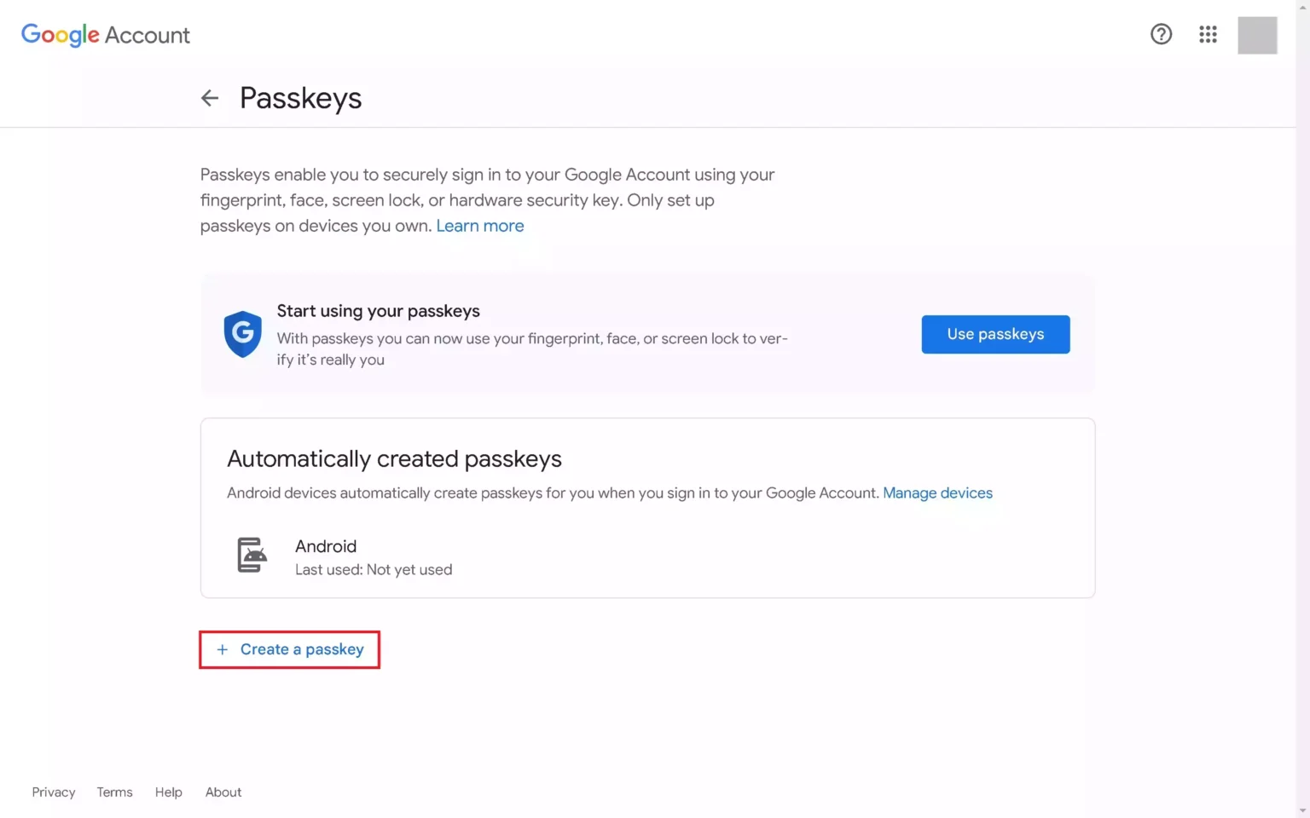The height and width of the screenshot is (818, 1310).
Task: Click the Passkeys page heading
Action: click(x=300, y=98)
